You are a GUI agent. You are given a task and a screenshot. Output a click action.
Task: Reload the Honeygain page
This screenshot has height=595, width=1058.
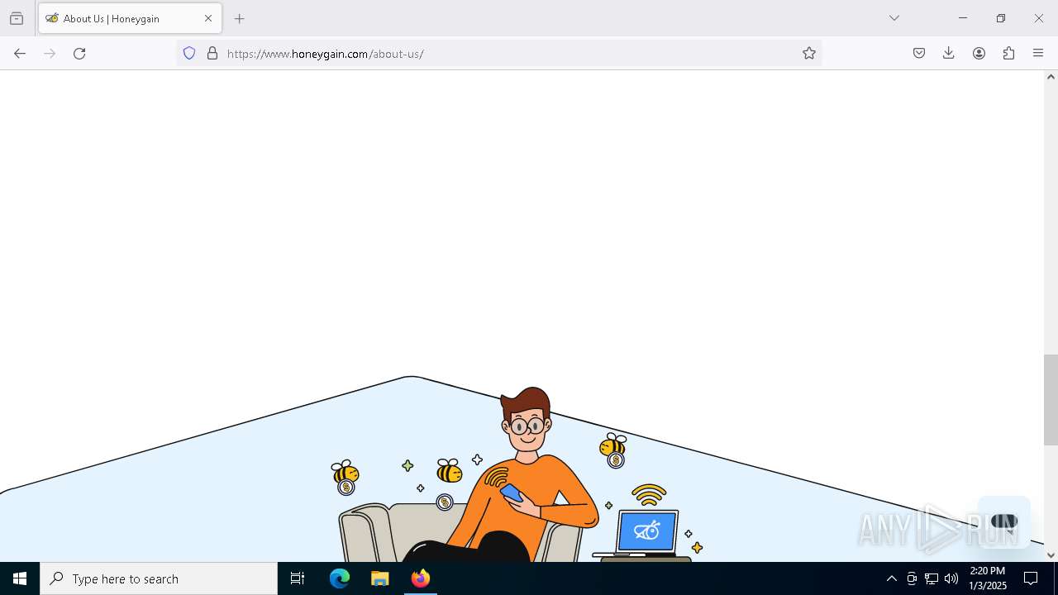tap(79, 53)
